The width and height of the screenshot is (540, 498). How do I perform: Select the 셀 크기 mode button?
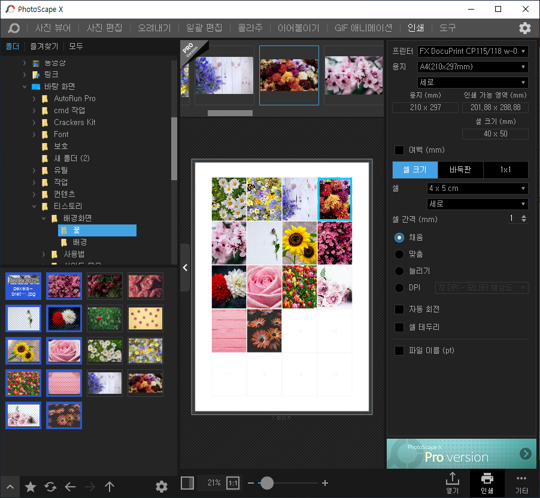415,170
